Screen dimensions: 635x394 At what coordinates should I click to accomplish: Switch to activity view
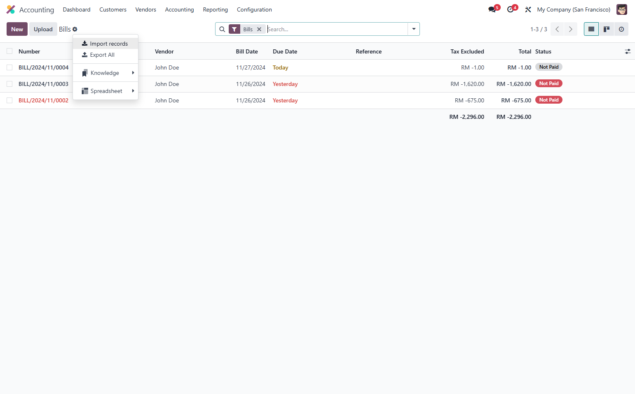[621, 29]
